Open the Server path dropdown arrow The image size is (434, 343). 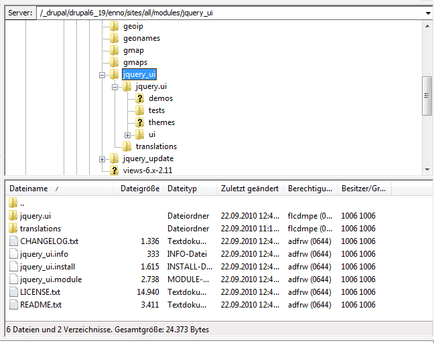[427, 13]
